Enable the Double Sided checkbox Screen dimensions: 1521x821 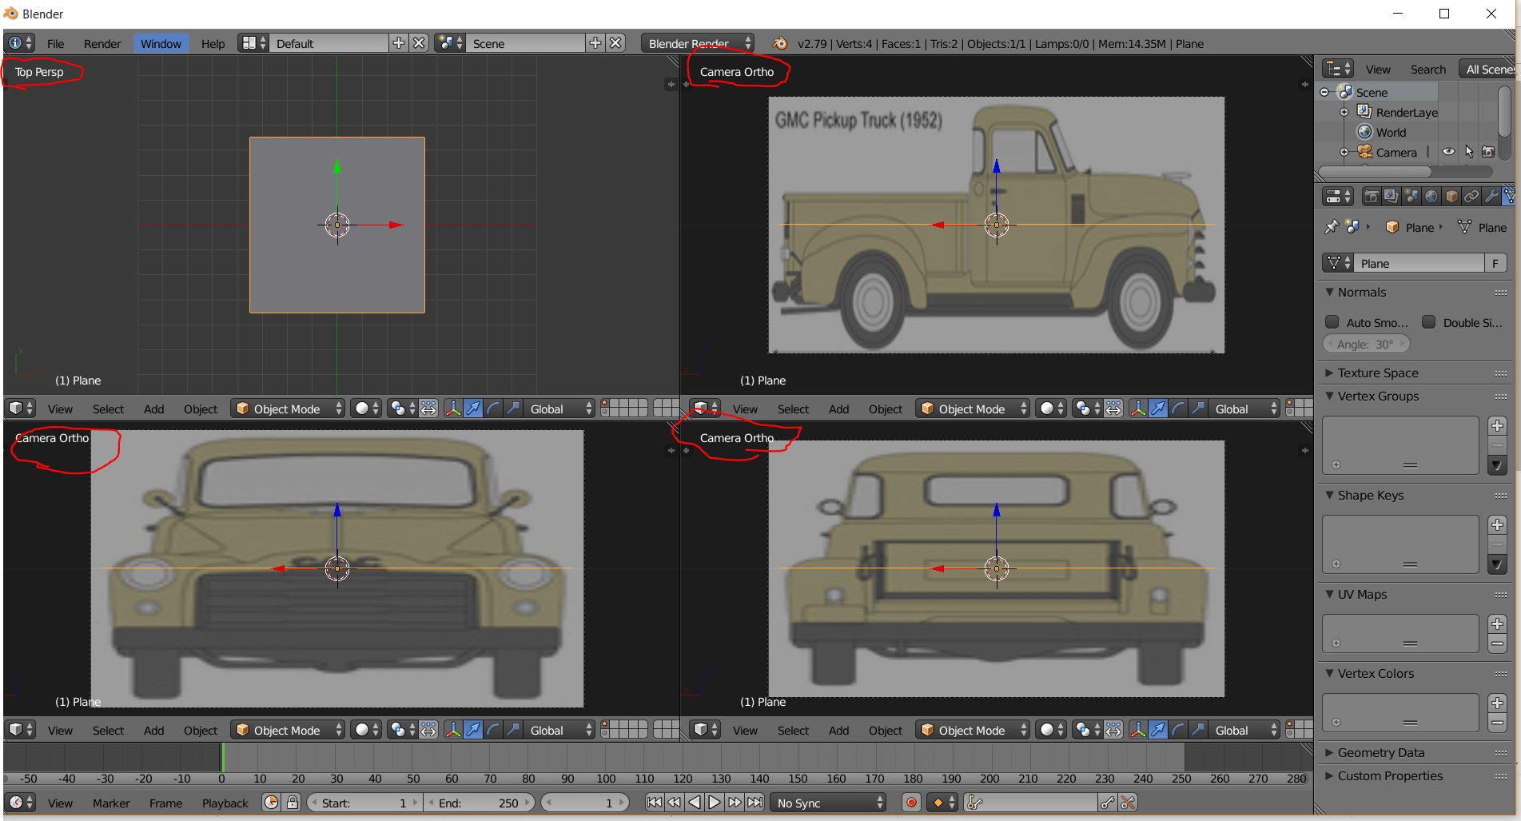pos(1429,322)
